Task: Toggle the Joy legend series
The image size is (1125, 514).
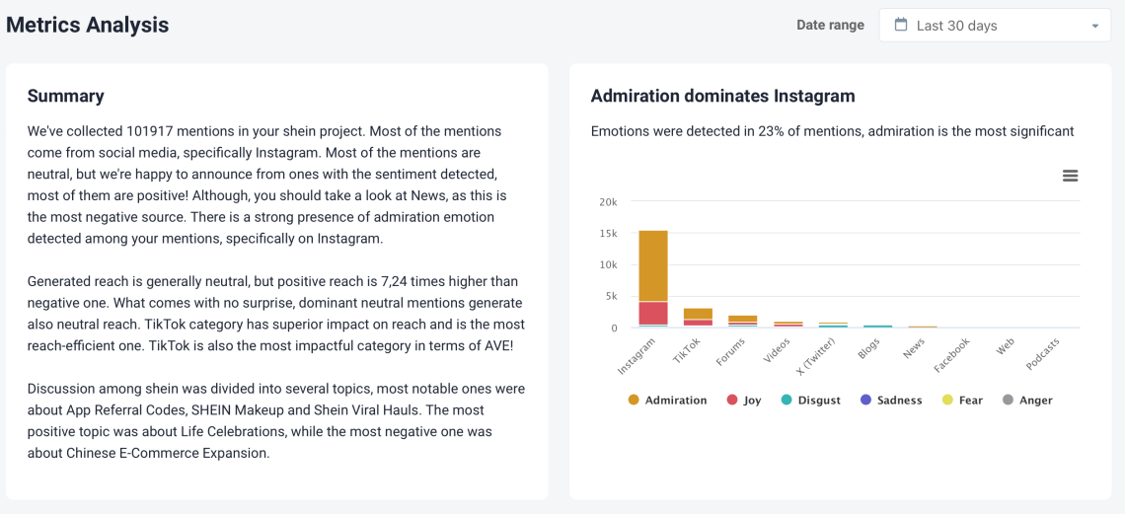Action: click(x=743, y=400)
